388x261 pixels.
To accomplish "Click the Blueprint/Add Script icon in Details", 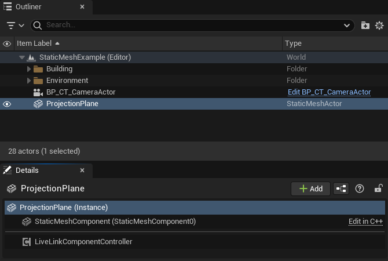I will click(x=341, y=188).
